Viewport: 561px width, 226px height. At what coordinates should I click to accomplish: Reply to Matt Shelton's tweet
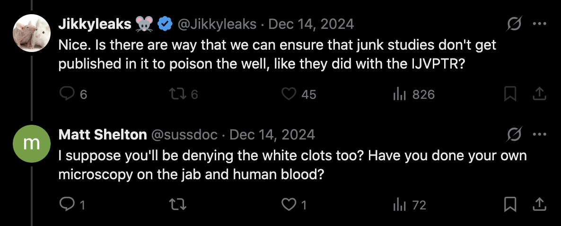pyautogui.click(x=67, y=205)
